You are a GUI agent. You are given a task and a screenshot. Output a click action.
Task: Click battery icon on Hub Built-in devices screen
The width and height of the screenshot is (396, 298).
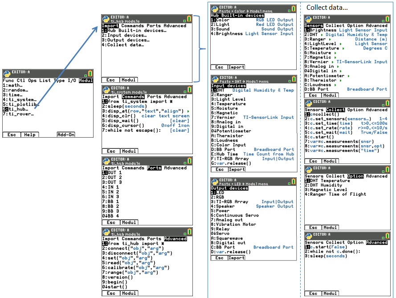pyautogui.click(x=293, y=8)
